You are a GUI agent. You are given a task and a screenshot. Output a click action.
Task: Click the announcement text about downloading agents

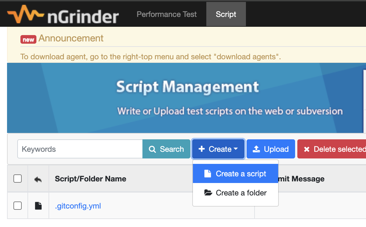[150, 57]
